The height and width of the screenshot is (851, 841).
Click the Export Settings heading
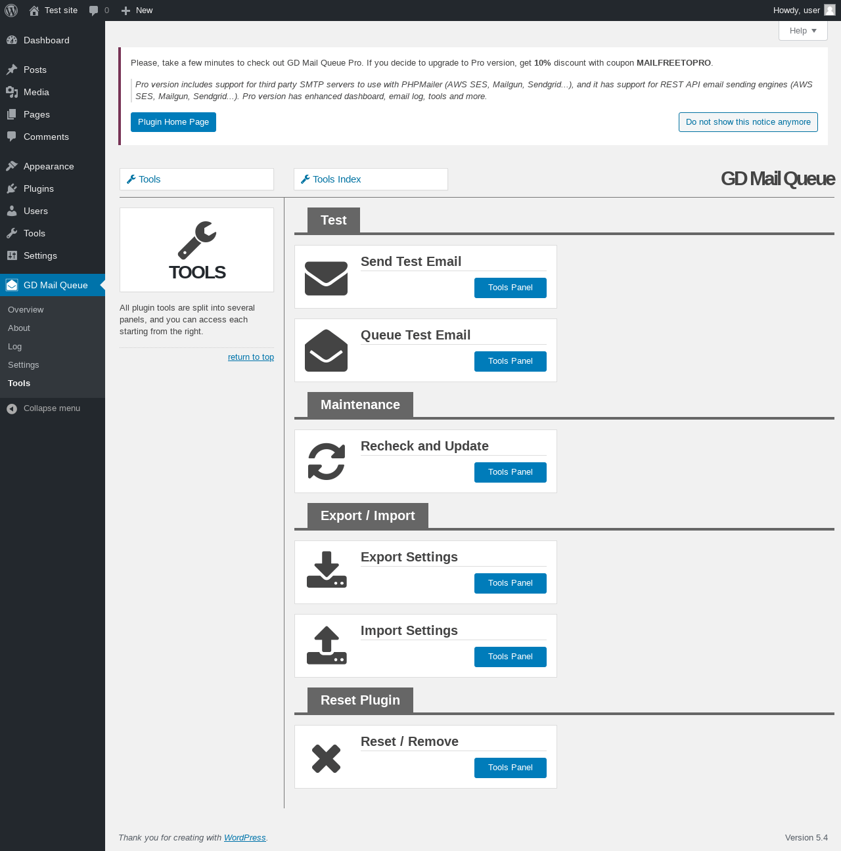tap(409, 557)
